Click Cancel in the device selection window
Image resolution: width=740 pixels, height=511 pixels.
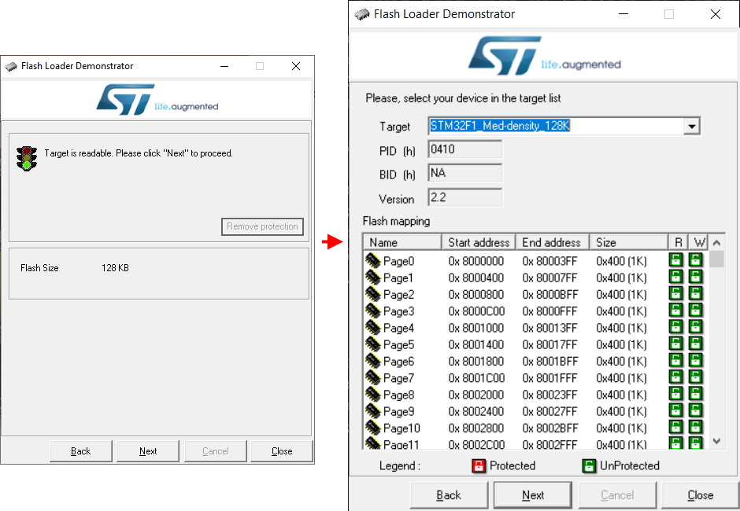[617, 495]
